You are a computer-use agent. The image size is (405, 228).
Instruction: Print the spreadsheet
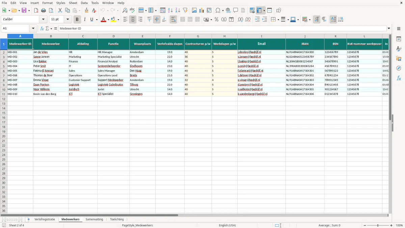(x=44, y=10)
